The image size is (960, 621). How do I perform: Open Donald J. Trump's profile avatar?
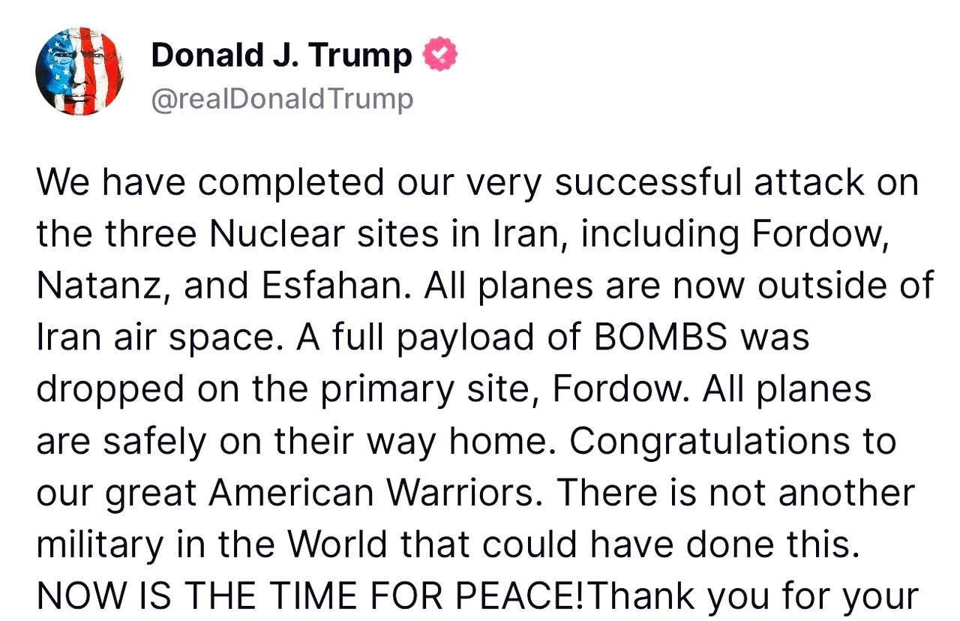79,72
